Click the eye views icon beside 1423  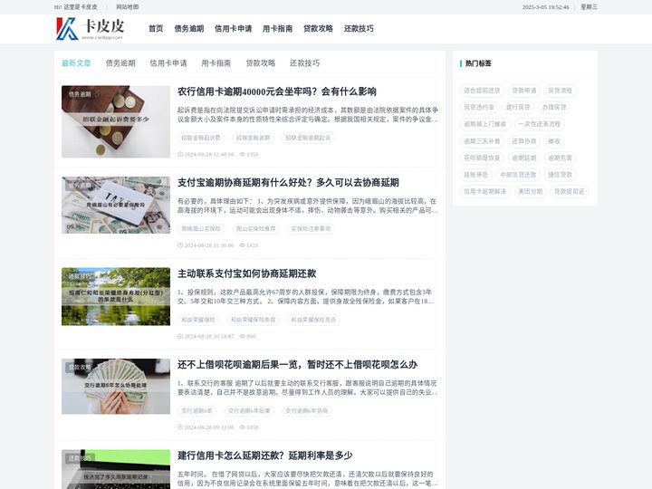click(x=243, y=245)
